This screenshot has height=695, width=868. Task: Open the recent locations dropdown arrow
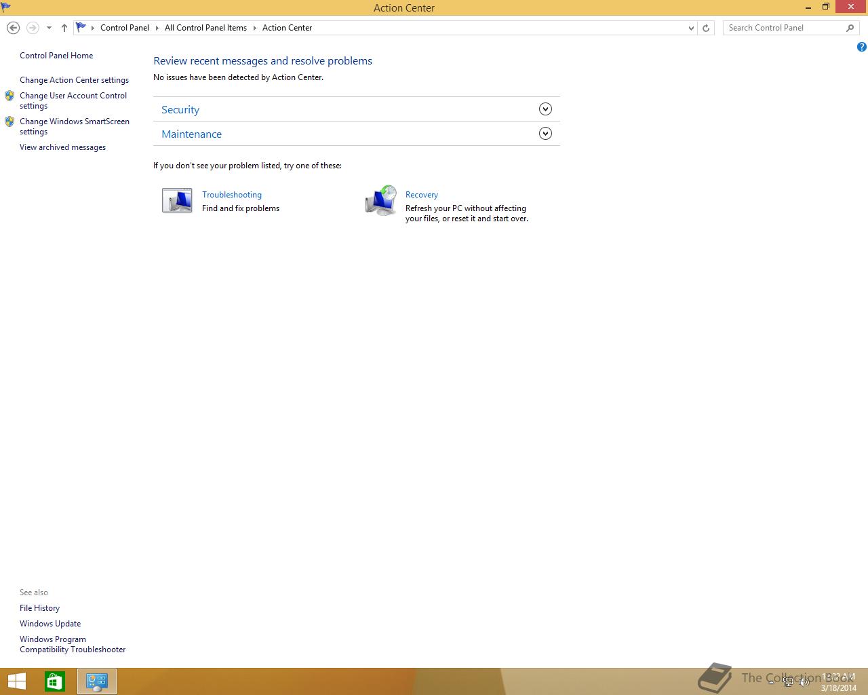pyautogui.click(x=49, y=28)
